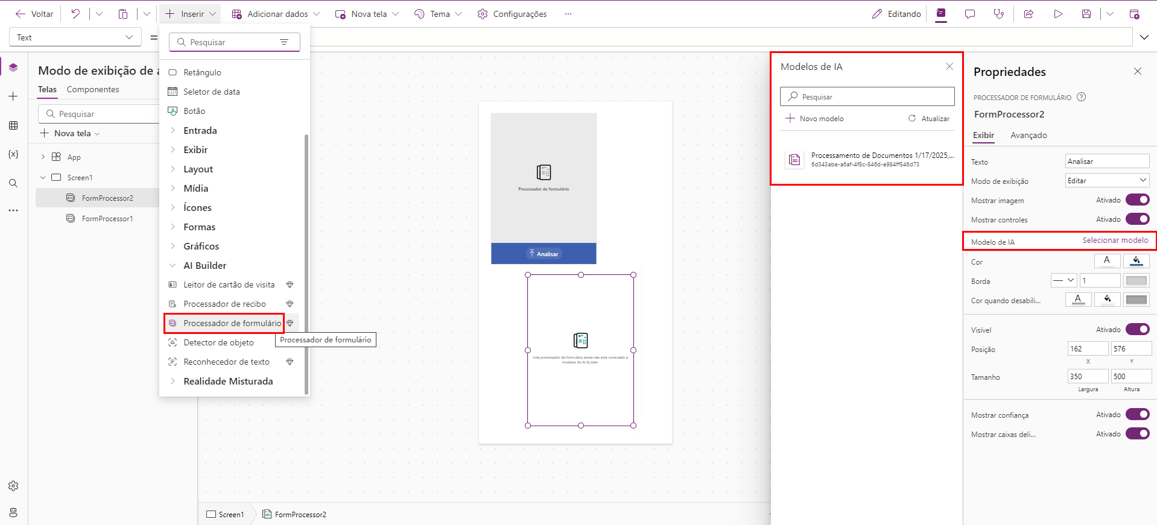Click the Voltar button
This screenshot has height=525, width=1157.
[x=34, y=14]
